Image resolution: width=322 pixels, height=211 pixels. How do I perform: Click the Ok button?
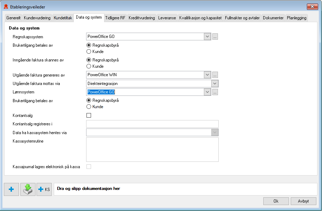(276, 201)
